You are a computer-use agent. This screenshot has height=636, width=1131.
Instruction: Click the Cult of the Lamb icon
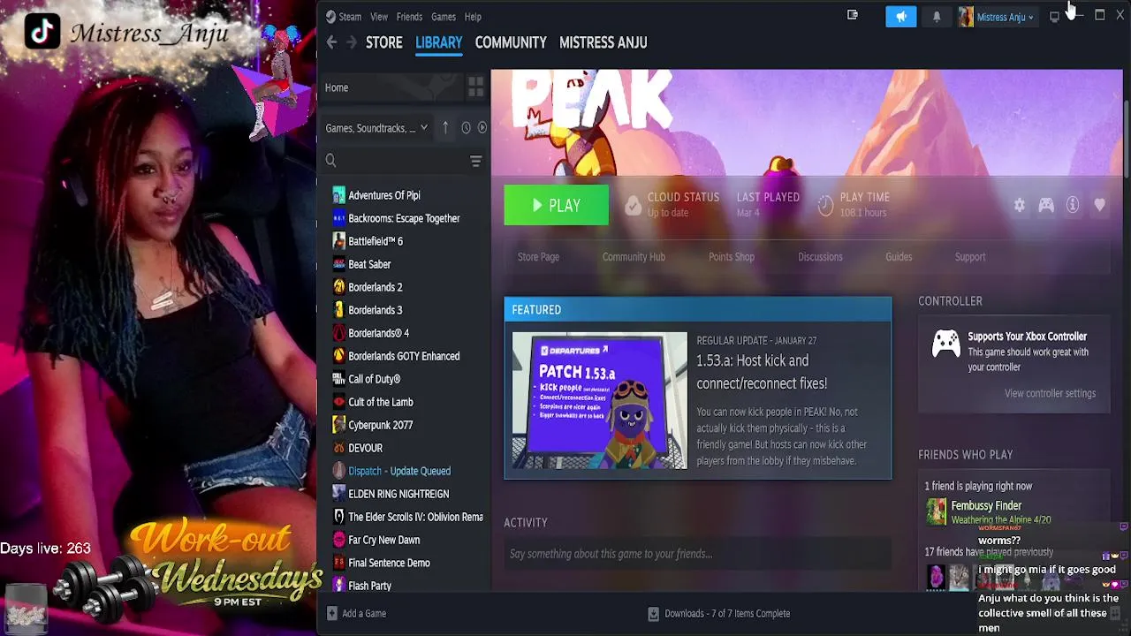(x=339, y=402)
